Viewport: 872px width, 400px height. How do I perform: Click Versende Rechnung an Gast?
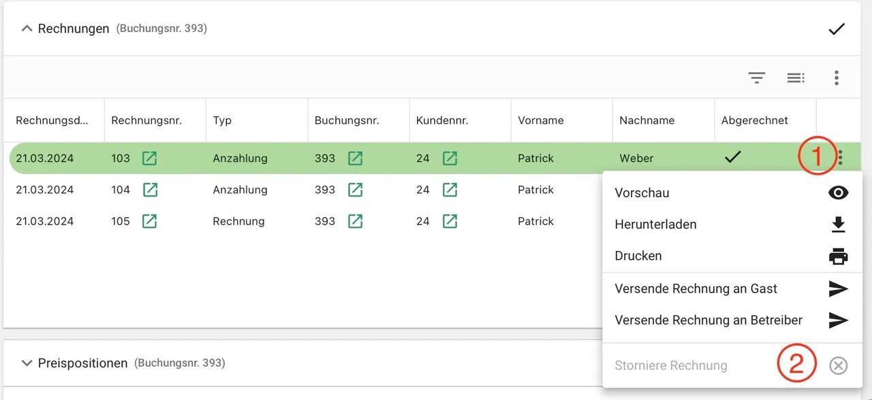pyautogui.click(x=732, y=289)
